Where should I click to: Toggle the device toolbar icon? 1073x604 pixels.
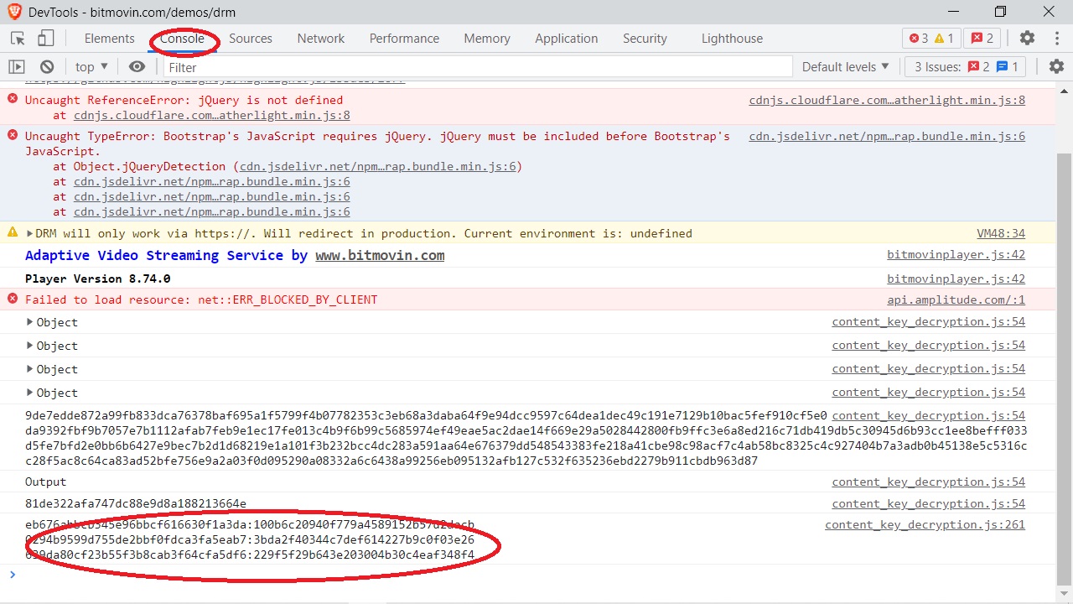tap(45, 39)
